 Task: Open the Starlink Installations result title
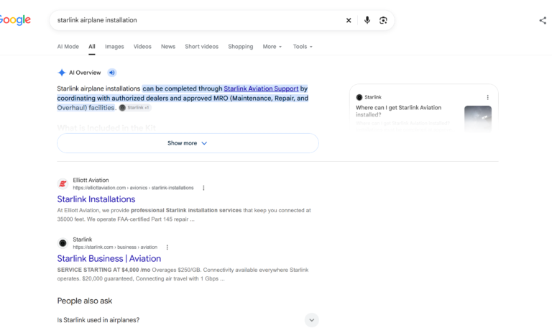pos(96,199)
